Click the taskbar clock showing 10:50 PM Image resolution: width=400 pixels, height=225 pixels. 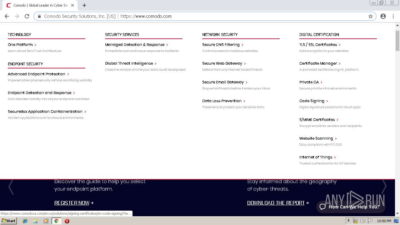(384, 221)
